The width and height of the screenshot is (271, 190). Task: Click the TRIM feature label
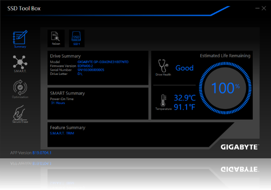pyautogui.click(x=70, y=133)
